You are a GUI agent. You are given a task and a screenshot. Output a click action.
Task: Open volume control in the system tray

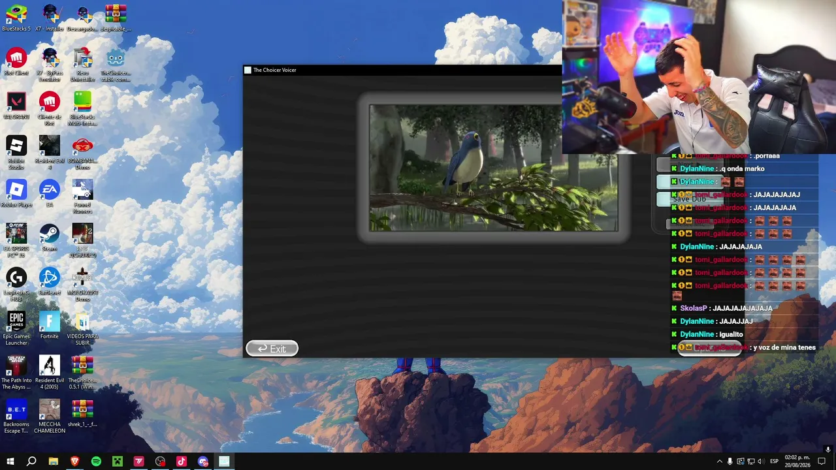click(760, 462)
